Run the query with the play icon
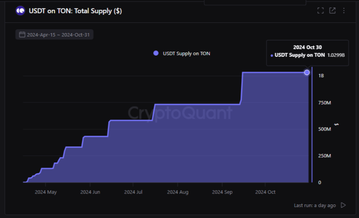 [343, 205]
